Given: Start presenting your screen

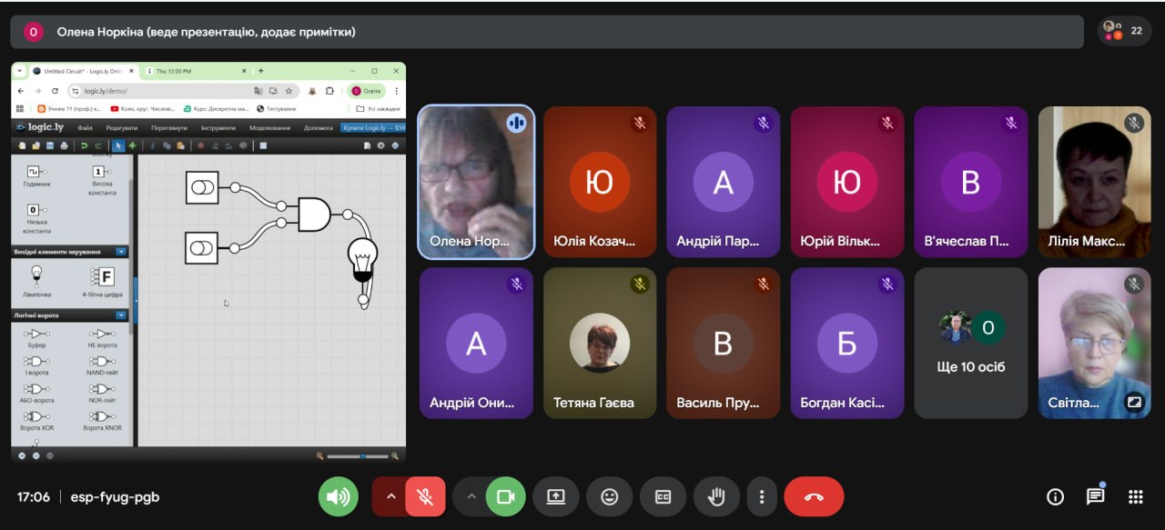Looking at the screenshot, I should coord(555,496).
